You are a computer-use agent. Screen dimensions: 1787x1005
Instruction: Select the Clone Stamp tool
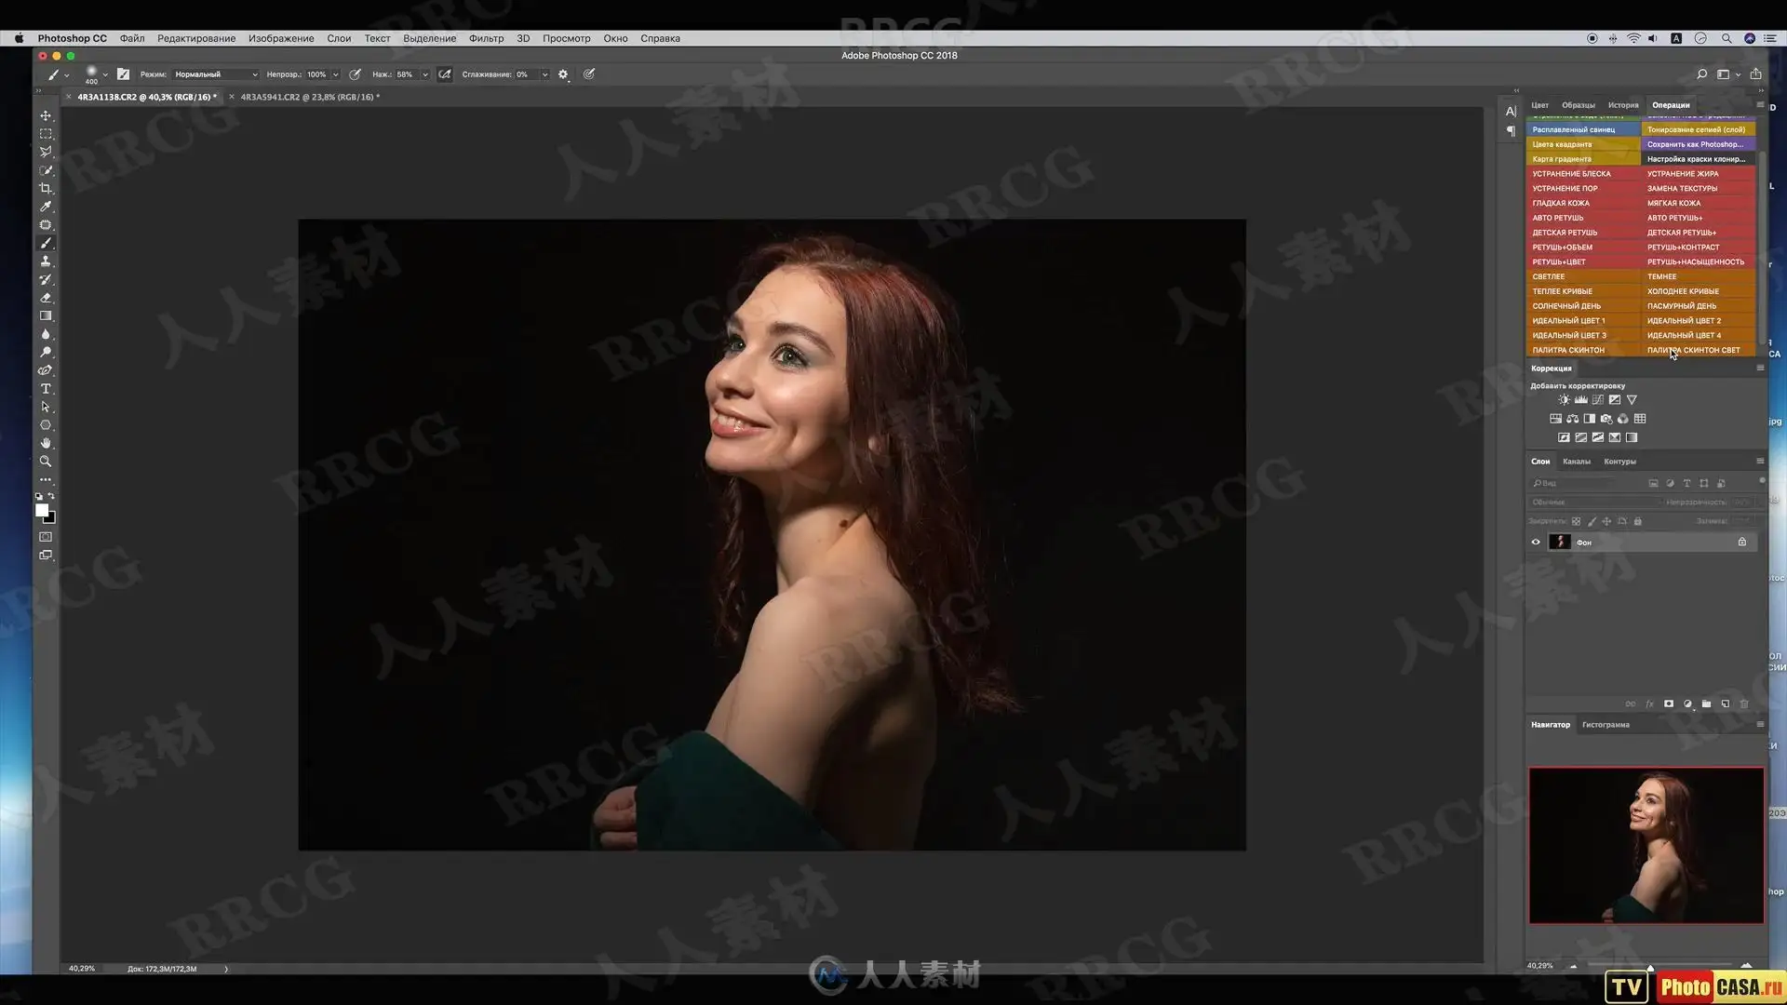click(46, 261)
